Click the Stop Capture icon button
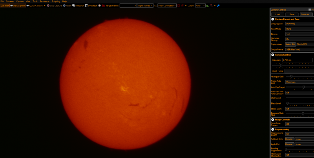 point(48,5)
